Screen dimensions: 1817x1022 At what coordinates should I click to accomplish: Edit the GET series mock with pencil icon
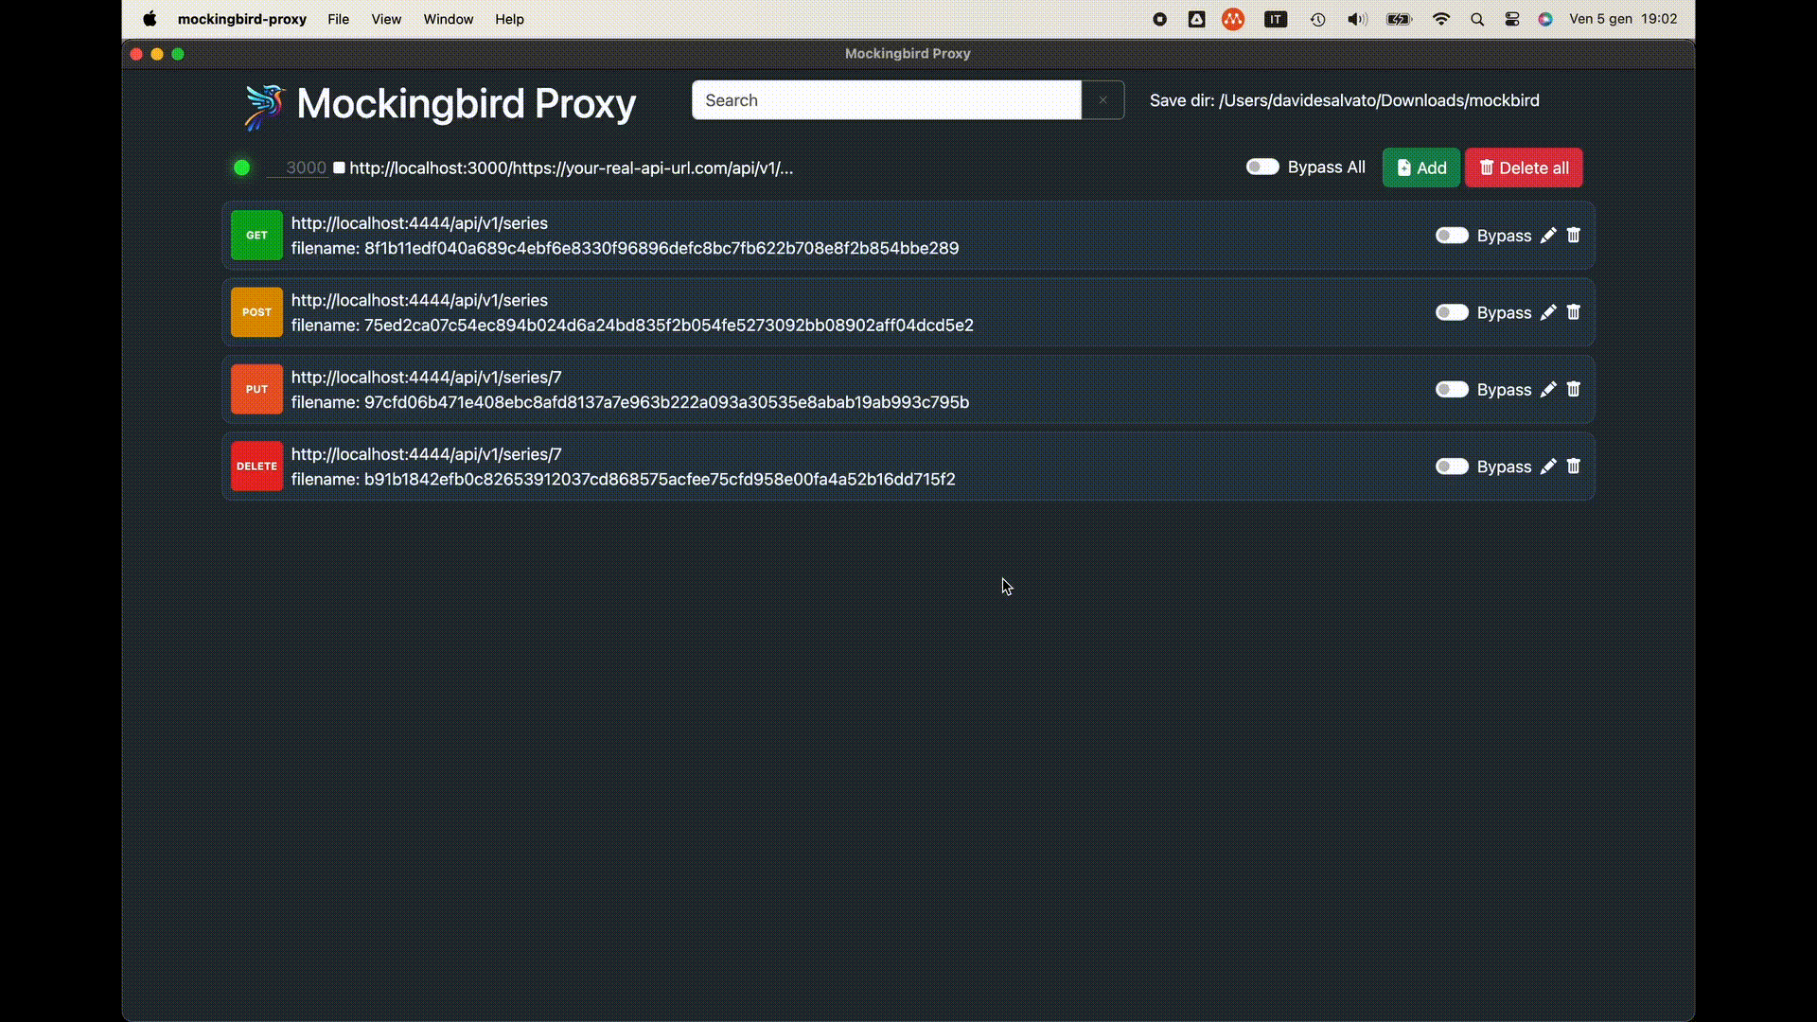tap(1548, 236)
